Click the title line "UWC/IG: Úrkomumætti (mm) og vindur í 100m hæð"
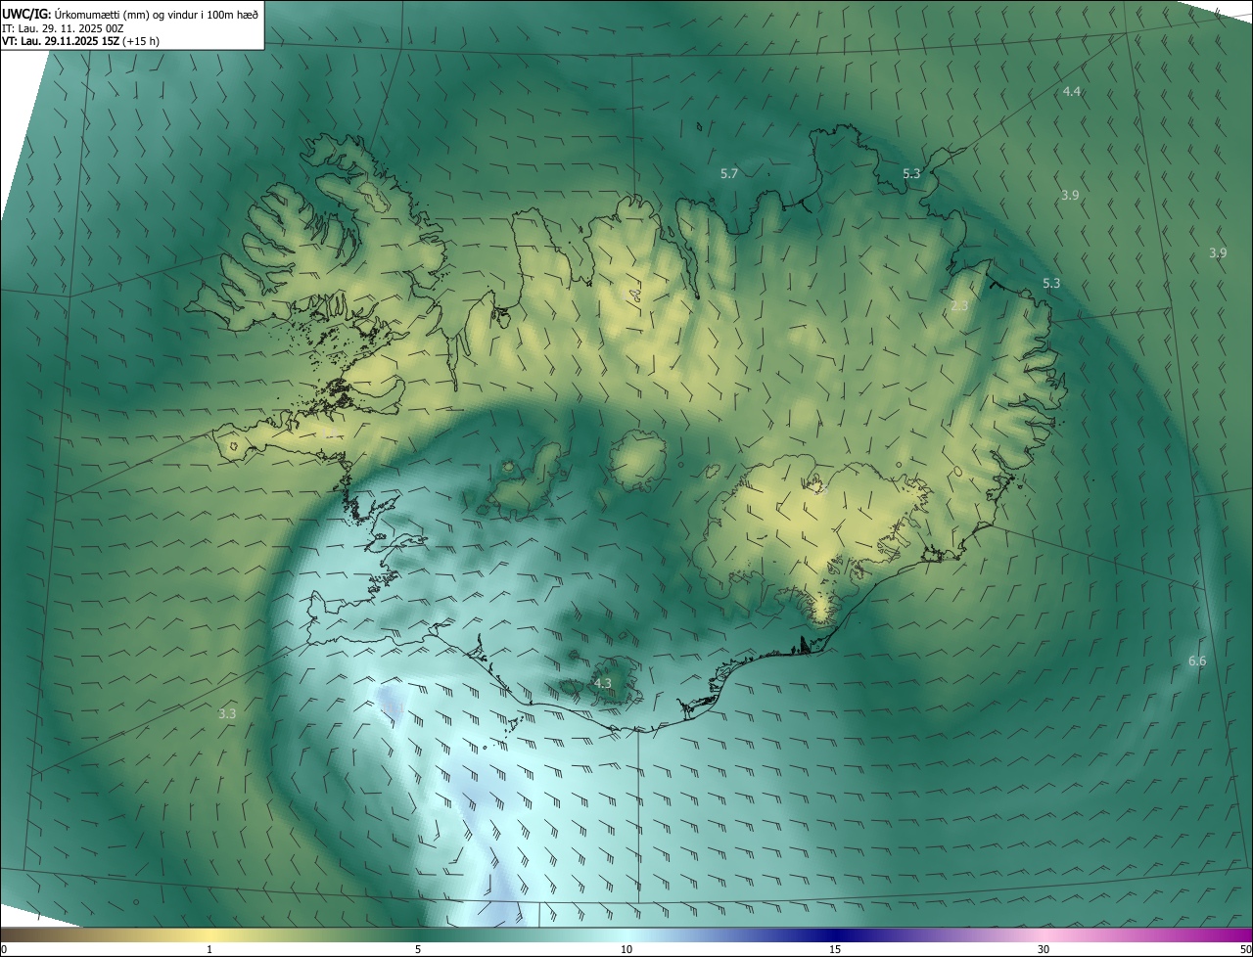The width and height of the screenshot is (1253, 957). tap(130, 14)
